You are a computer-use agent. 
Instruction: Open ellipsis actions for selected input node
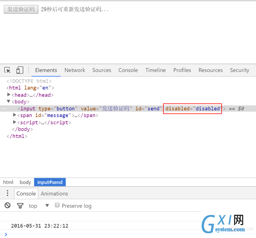(x=4, y=108)
